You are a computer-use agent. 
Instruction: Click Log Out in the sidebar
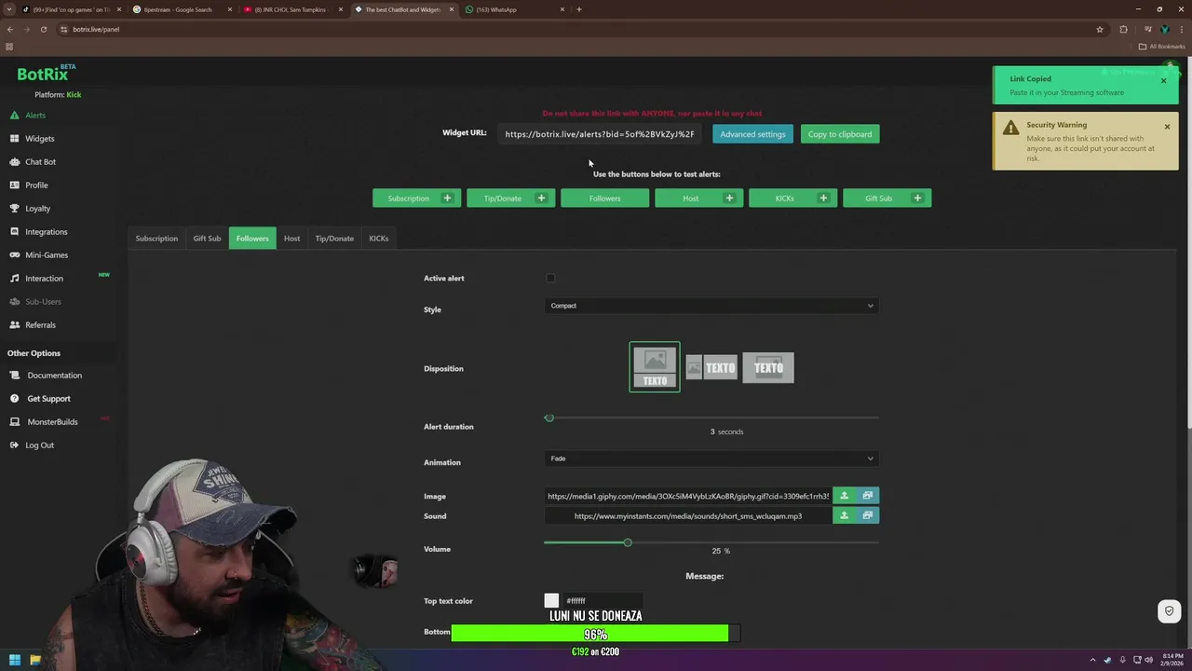coord(39,445)
